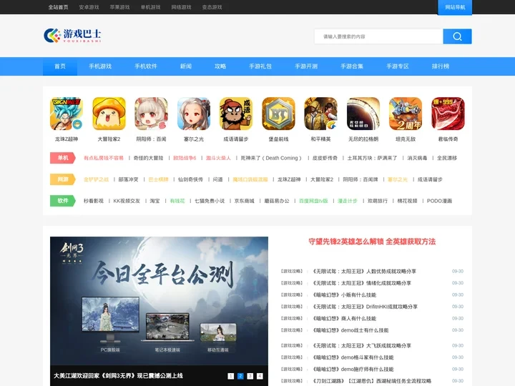Open the 手游礼包 navigation tab
Image resolution: width=515 pixels, height=386 pixels.
coord(260,66)
